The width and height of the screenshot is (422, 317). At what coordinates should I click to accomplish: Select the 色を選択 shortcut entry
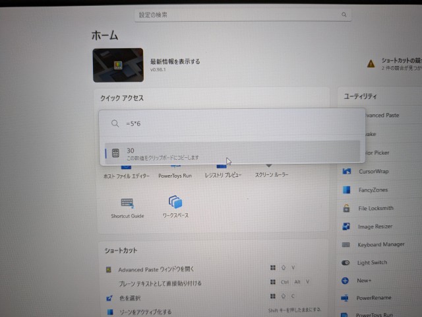pos(129,297)
